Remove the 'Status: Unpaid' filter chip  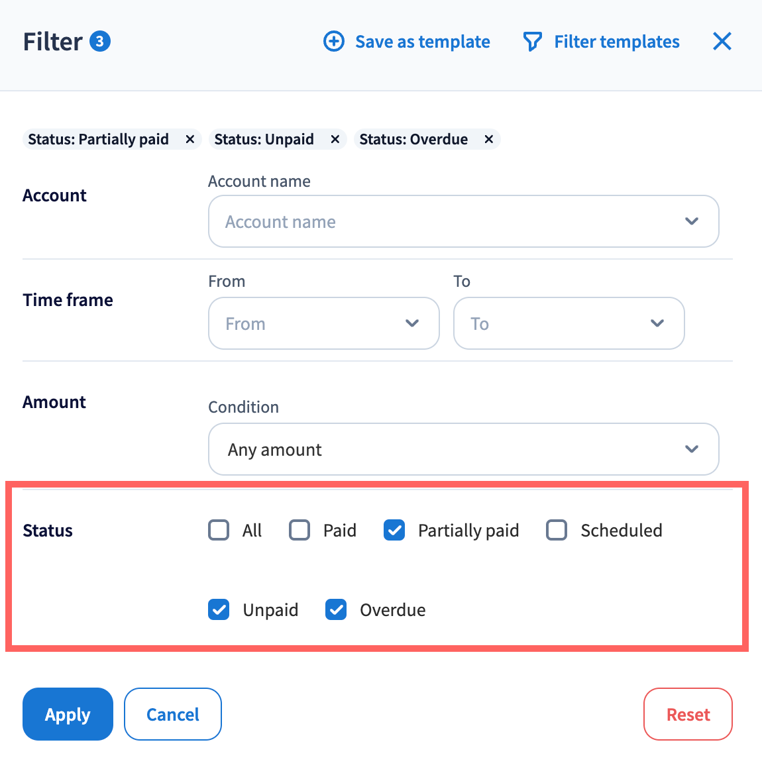coord(335,139)
